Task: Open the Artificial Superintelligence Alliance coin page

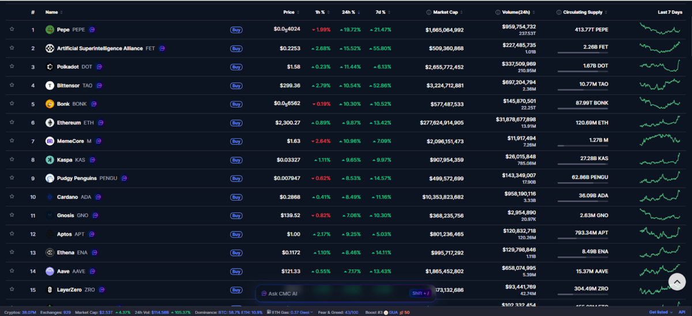Action: coord(100,48)
